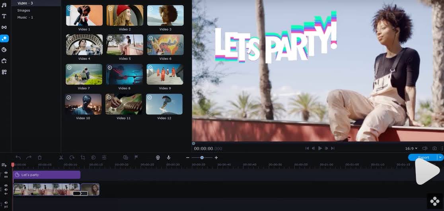
Task: Select Video 1 thumbnail
Action: click(x=84, y=15)
